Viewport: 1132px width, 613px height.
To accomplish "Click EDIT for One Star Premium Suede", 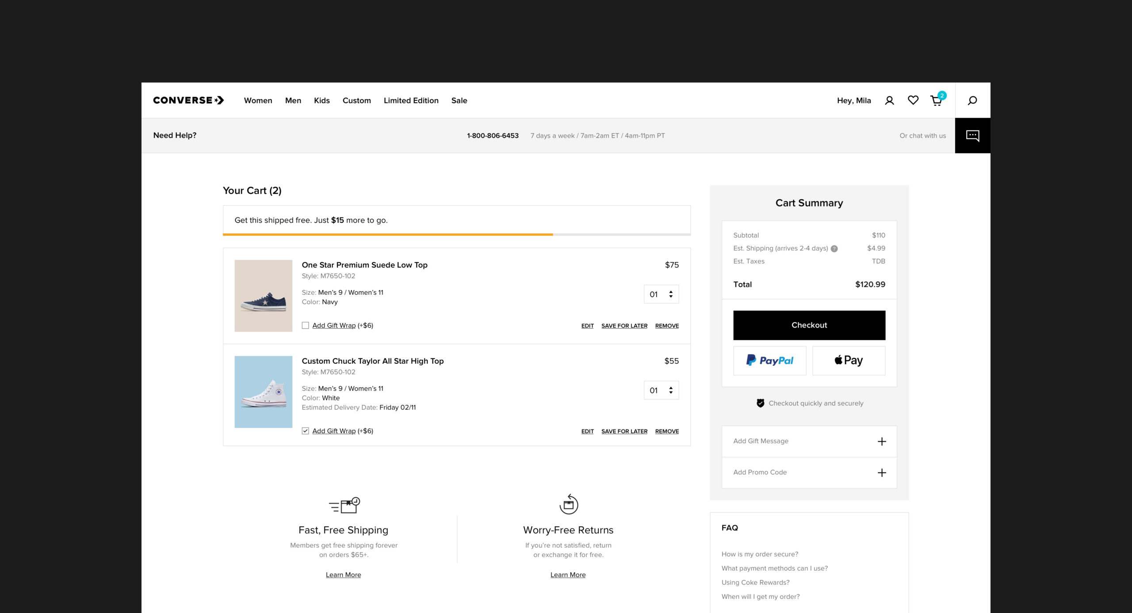I will point(588,326).
